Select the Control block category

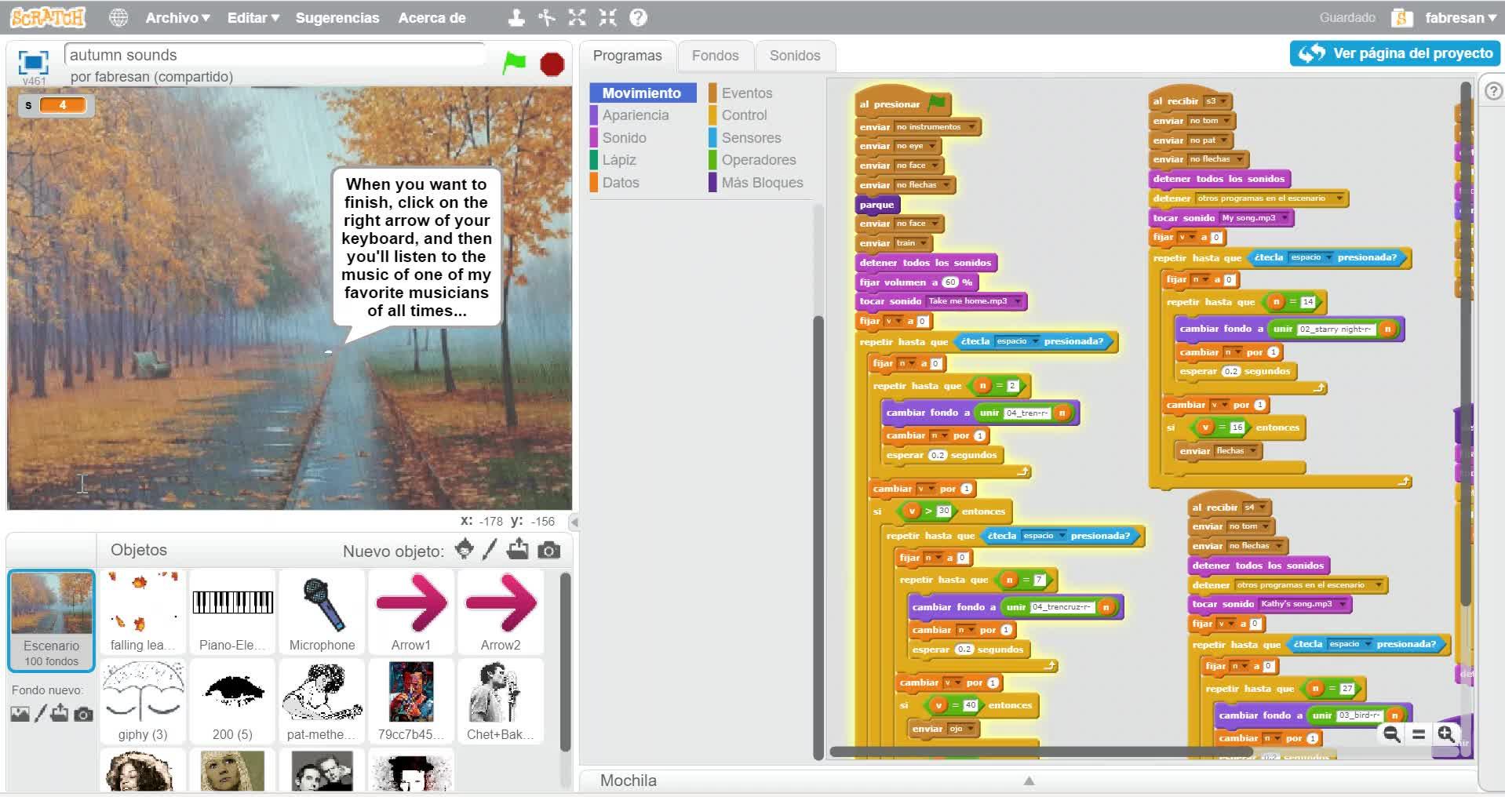[x=744, y=115]
